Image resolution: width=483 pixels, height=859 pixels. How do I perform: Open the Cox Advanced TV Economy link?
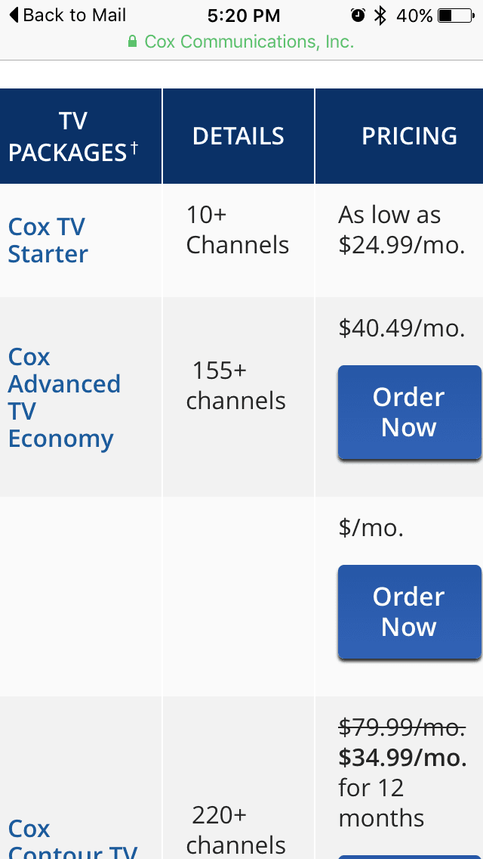click(x=64, y=397)
